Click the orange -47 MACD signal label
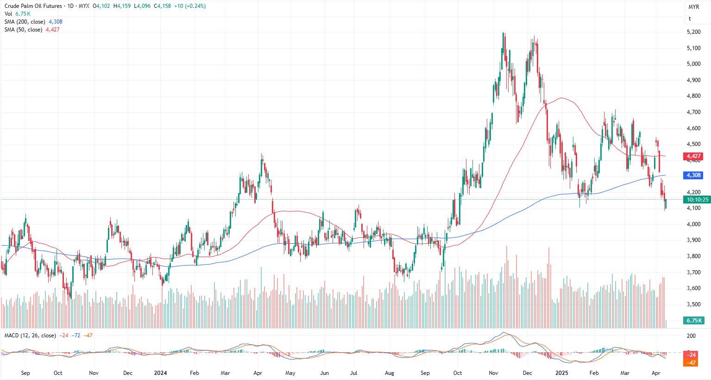The image size is (711, 380). pyautogui.click(x=691, y=362)
